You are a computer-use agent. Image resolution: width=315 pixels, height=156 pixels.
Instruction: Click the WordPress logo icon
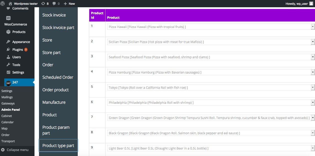pos(3,3)
